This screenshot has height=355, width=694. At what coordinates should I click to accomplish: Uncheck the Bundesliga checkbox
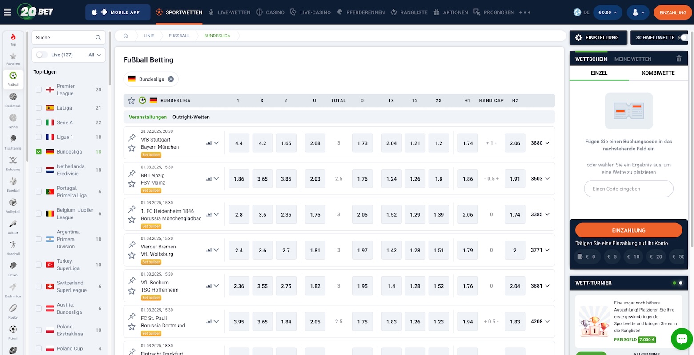click(39, 152)
